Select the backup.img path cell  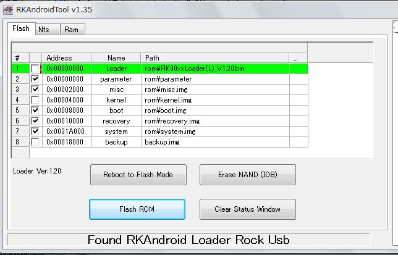pos(215,142)
